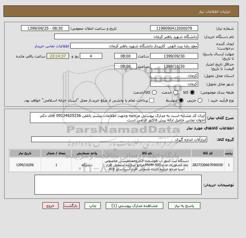
Task: Click the جزئیات اطلاعات نیاز header title
Action: click(214, 12)
